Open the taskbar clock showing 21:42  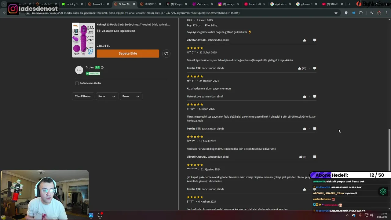click(x=382, y=215)
